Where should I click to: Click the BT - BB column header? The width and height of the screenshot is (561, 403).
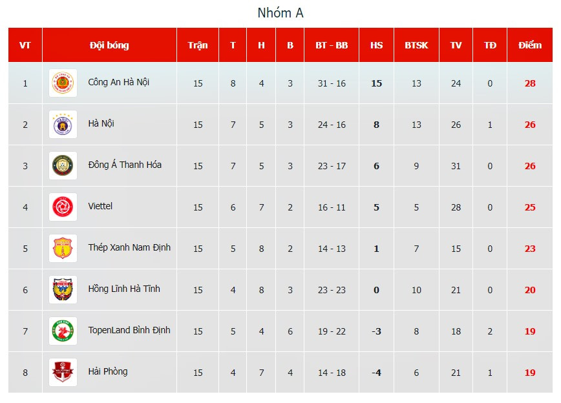coord(332,45)
